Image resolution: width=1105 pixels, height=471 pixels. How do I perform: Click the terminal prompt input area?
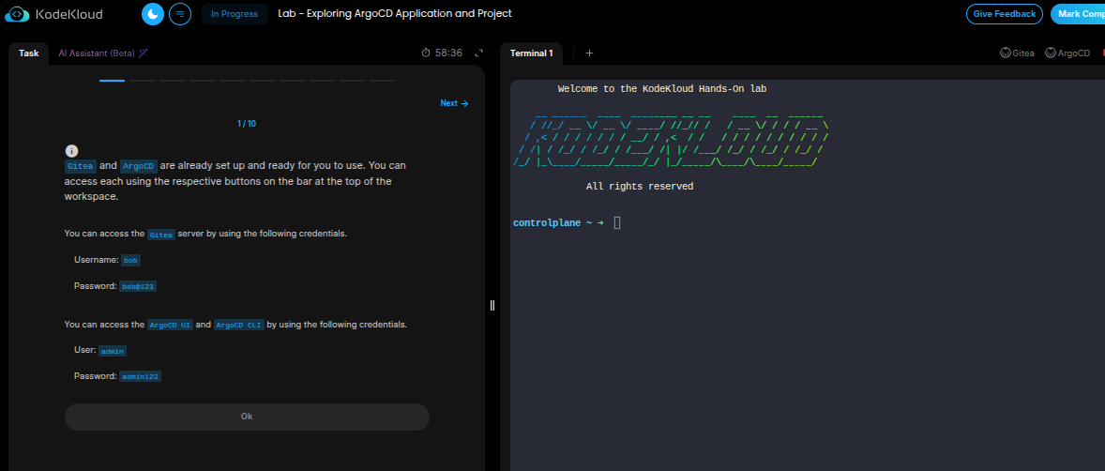click(x=617, y=222)
